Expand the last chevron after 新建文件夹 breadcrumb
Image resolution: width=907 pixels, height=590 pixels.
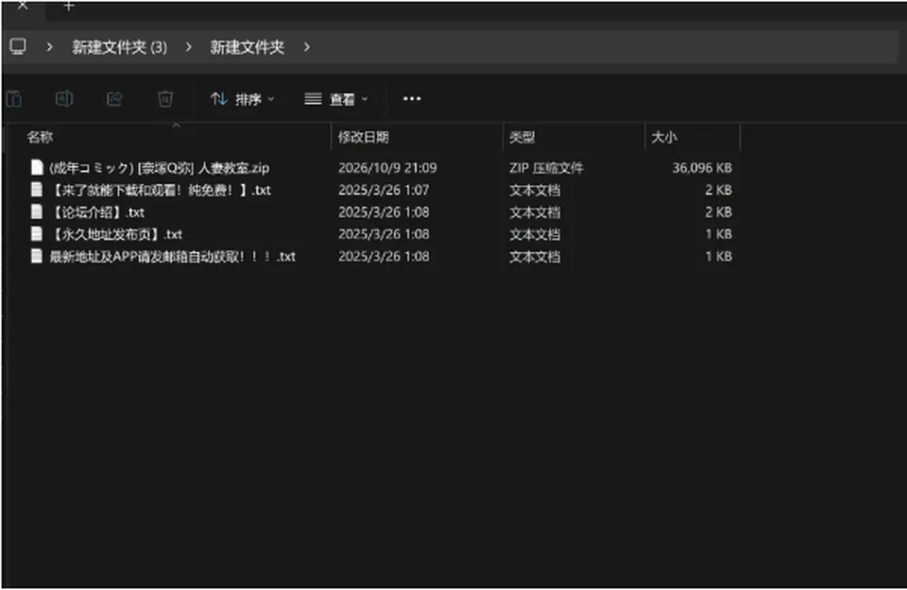tap(306, 47)
